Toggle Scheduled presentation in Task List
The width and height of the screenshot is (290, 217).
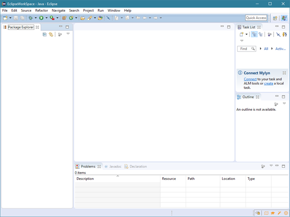261,34
